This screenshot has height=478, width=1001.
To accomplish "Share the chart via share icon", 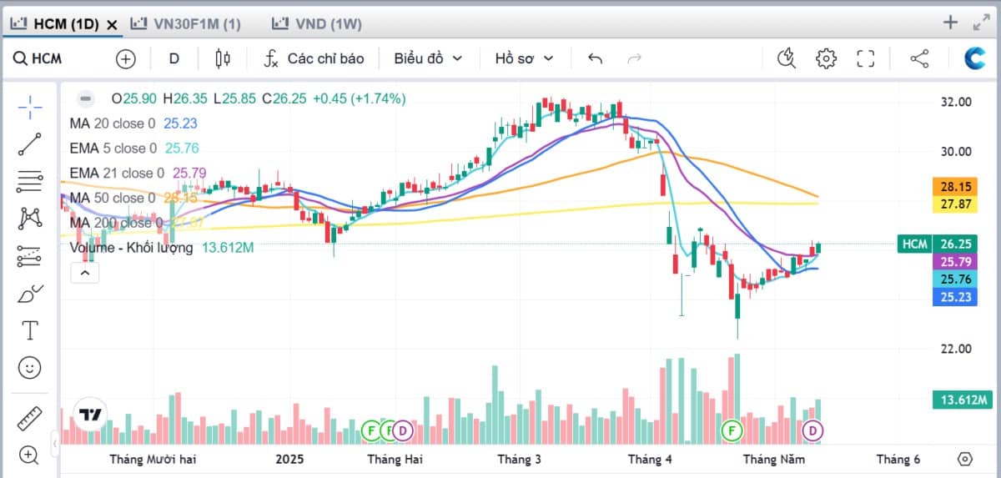I will pyautogui.click(x=919, y=58).
